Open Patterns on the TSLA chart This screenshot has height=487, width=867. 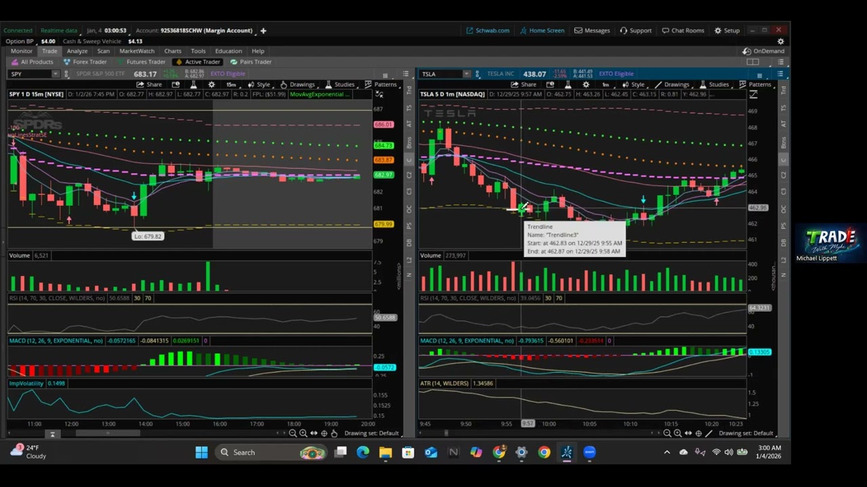click(755, 85)
